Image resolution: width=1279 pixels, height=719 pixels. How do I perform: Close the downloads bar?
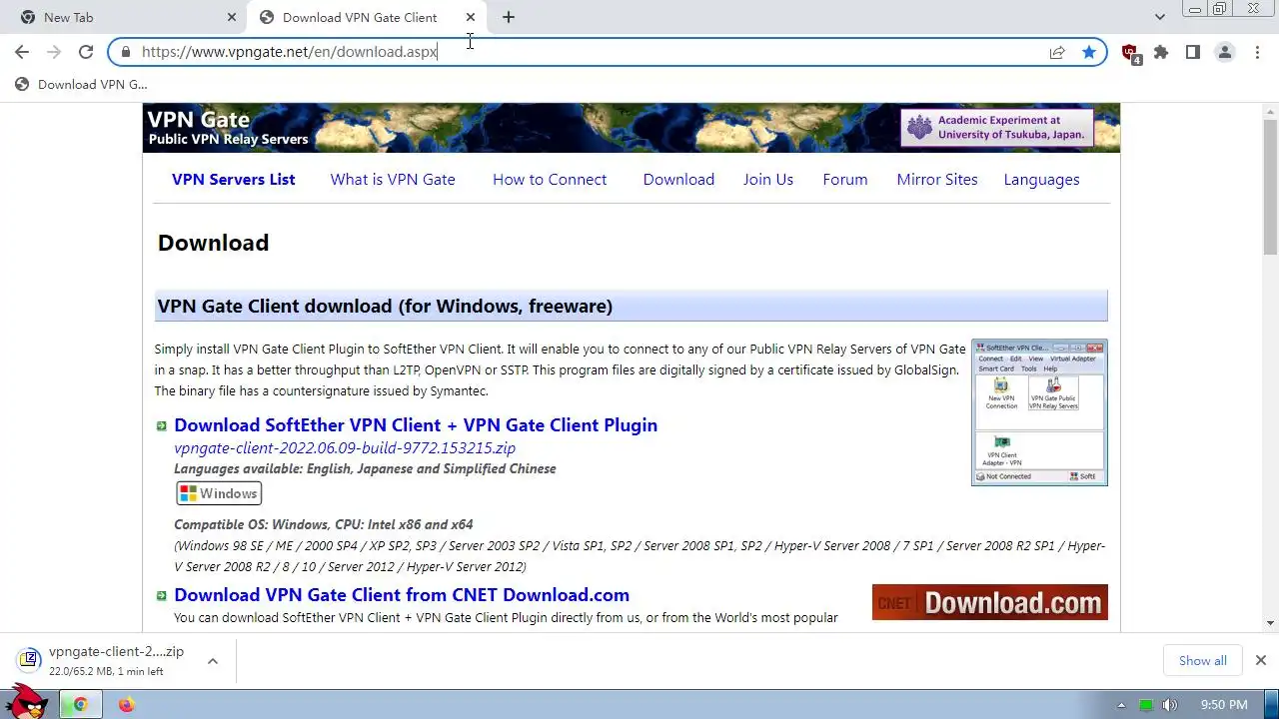point(1261,660)
